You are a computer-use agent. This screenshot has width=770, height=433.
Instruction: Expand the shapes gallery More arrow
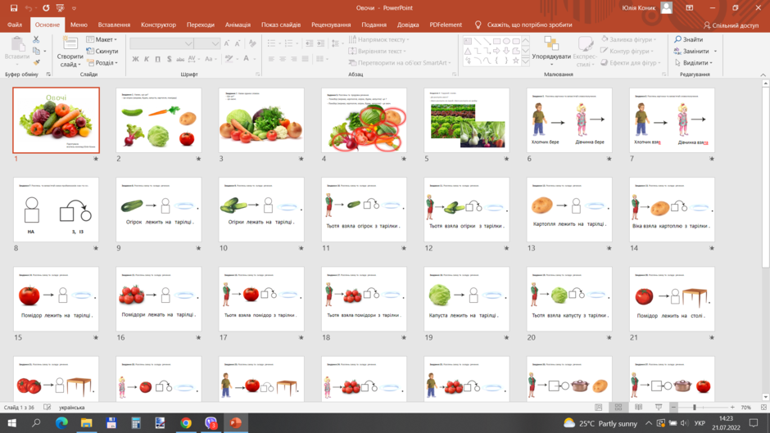click(x=525, y=61)
